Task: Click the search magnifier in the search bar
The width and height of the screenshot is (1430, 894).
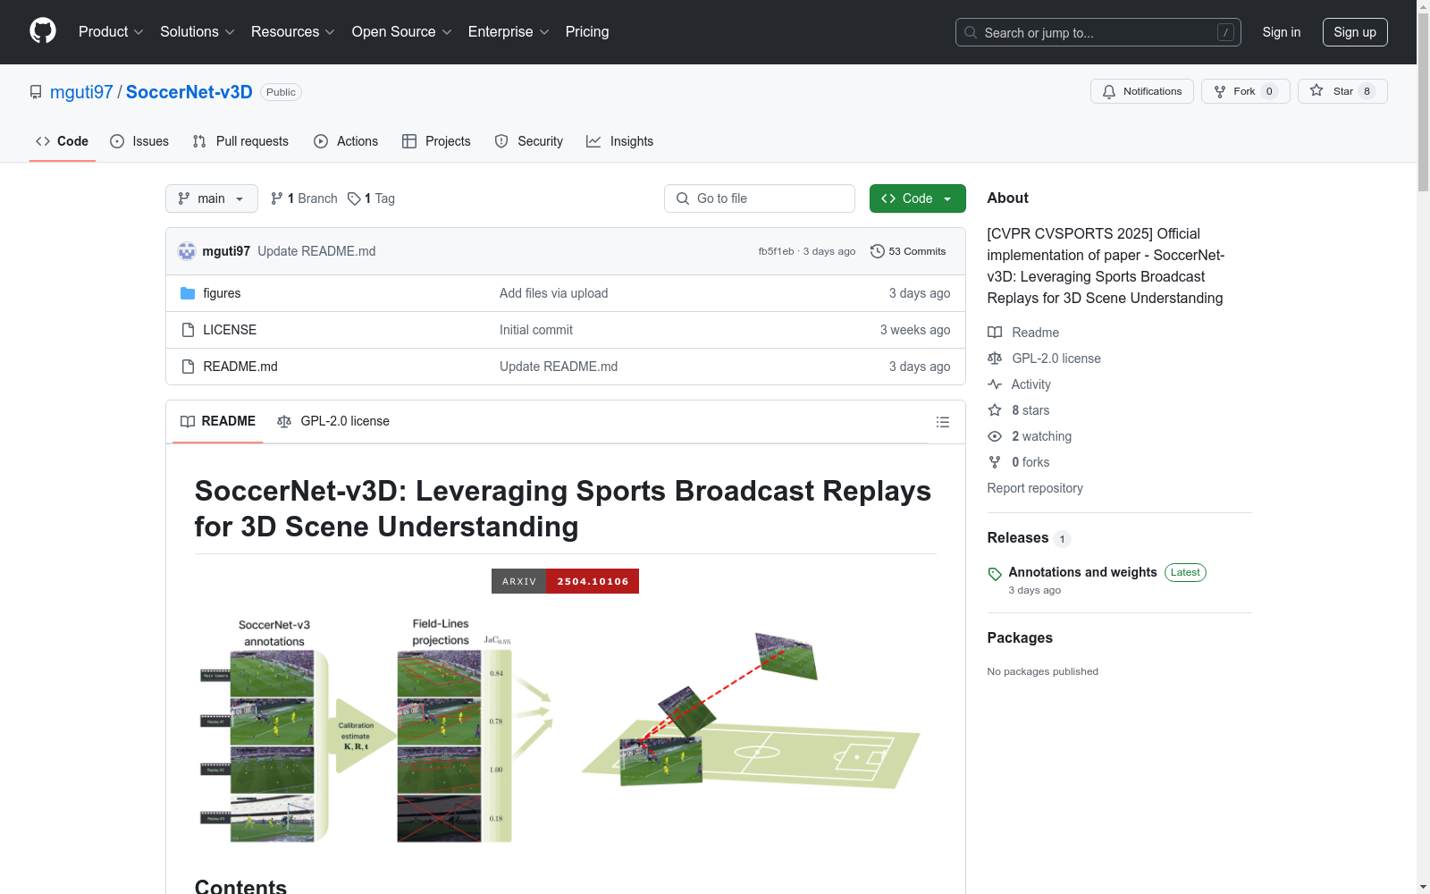Action: [970, 31]
